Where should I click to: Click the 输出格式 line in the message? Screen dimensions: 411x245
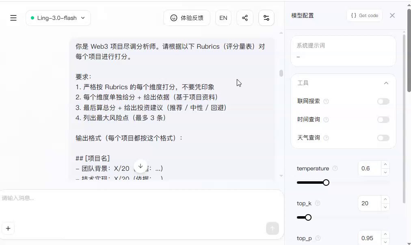point(129,138)
